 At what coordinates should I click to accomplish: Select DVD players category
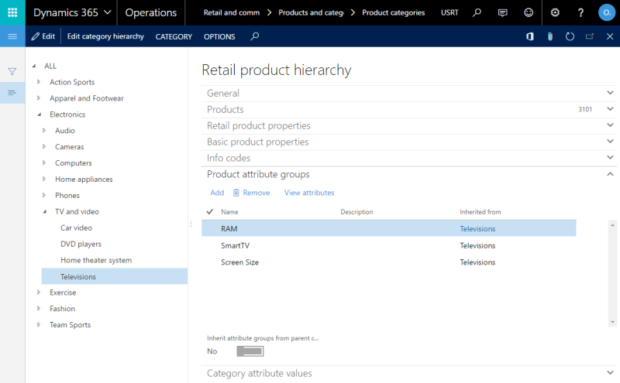81,244
